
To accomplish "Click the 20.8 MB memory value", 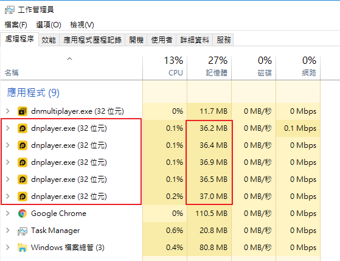I will click(x=213, y=231).
